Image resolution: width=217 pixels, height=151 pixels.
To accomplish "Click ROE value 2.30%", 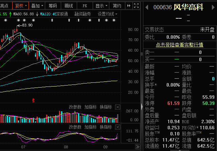I will click(208, 121).
